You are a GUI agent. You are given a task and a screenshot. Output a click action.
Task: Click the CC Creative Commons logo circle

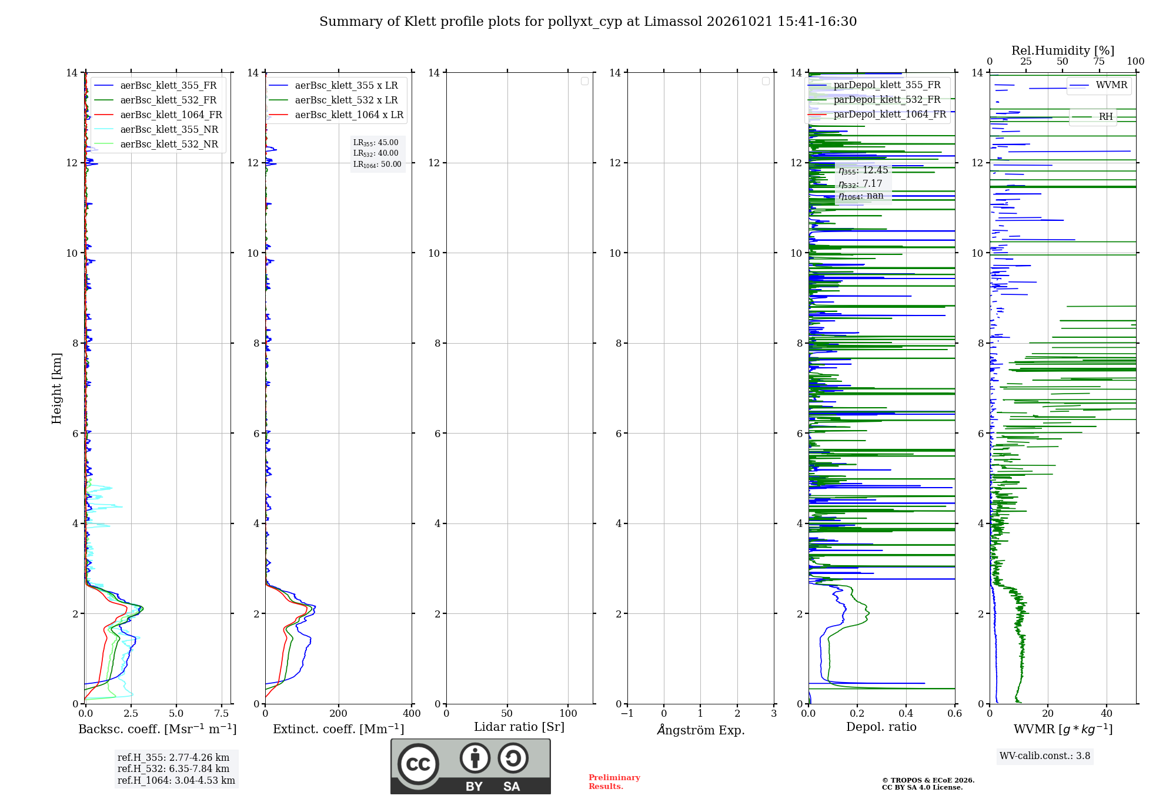tap(418, 764)
